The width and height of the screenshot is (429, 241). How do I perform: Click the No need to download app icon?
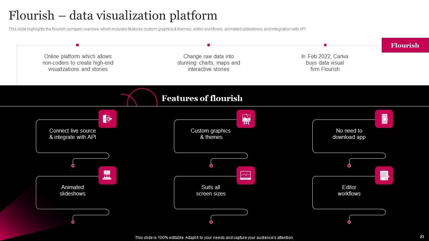tap(384, 119)
